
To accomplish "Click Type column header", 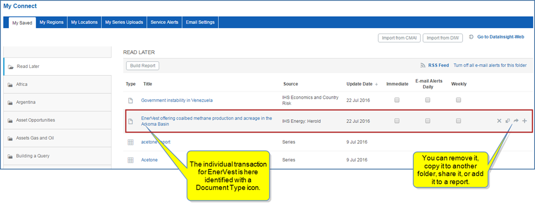I will tap(130, 84).
